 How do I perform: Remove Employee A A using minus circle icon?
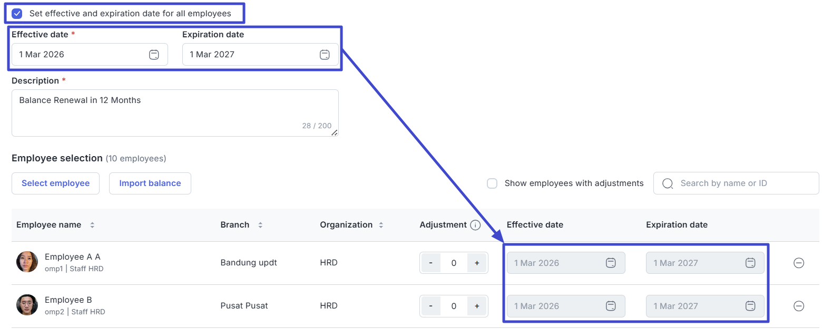(798, 263)
